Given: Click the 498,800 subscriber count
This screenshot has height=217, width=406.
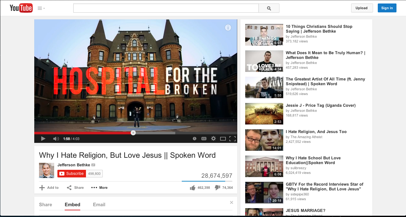Looking at the screenshot, I should tap(94, 174).
